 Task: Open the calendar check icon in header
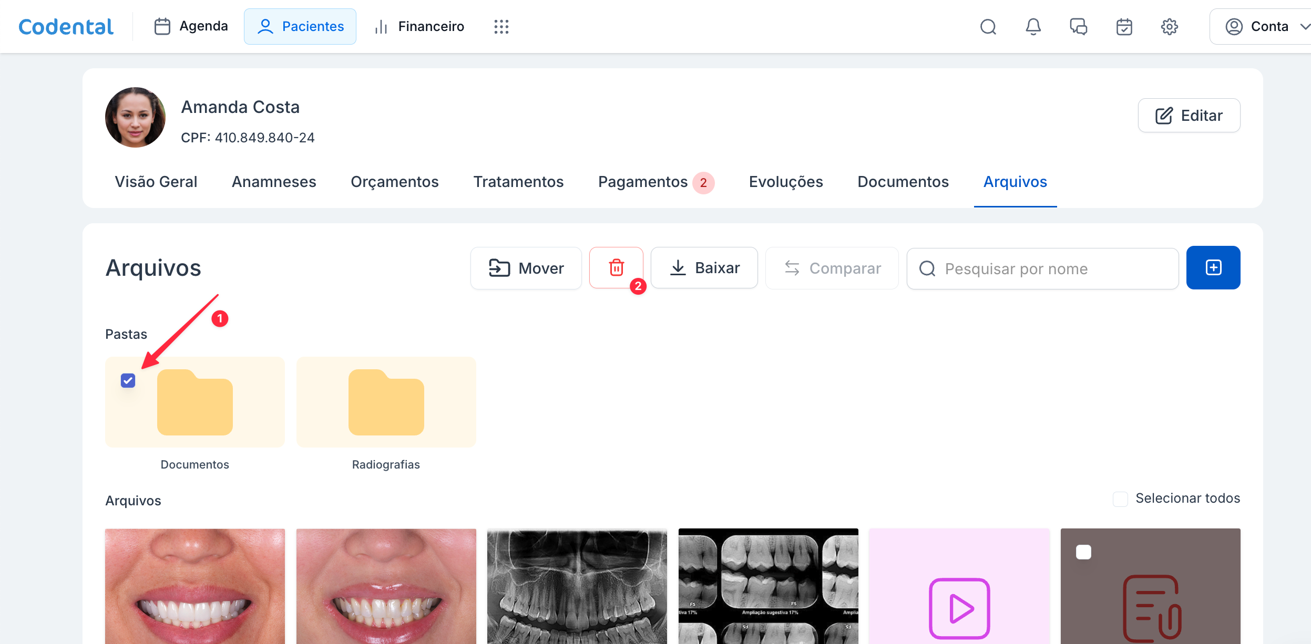[x=1124, y=26]
